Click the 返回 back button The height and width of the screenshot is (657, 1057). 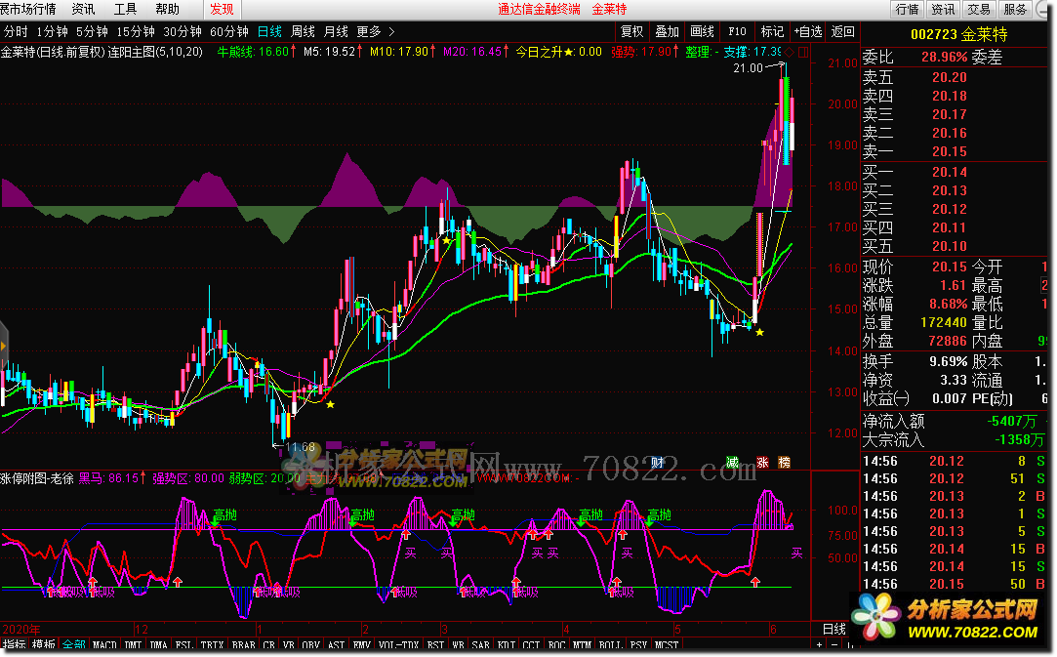click(842, 31)
